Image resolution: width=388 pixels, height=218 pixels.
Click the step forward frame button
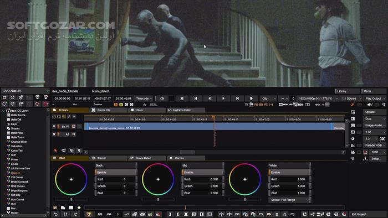point(251,98)
